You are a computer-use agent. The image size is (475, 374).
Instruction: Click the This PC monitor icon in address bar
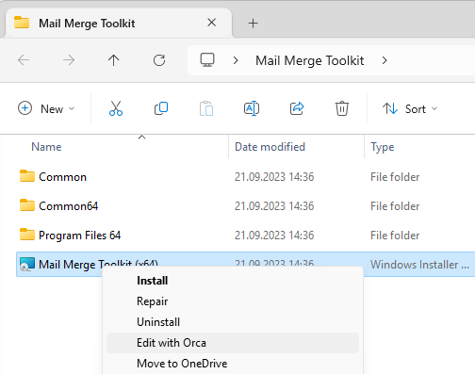tap(207, 60)
